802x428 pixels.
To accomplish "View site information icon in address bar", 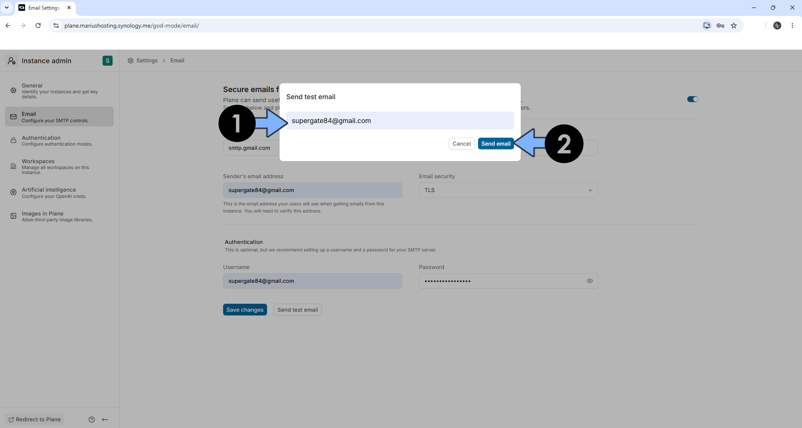I will [x=56, y=26].
